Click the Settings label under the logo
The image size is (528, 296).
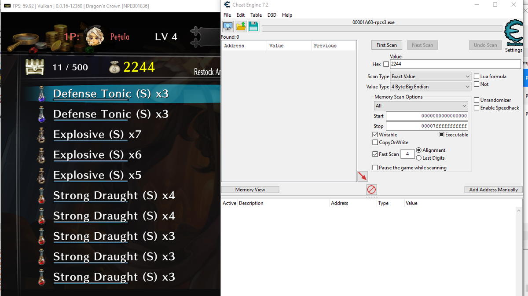point(513,50)
